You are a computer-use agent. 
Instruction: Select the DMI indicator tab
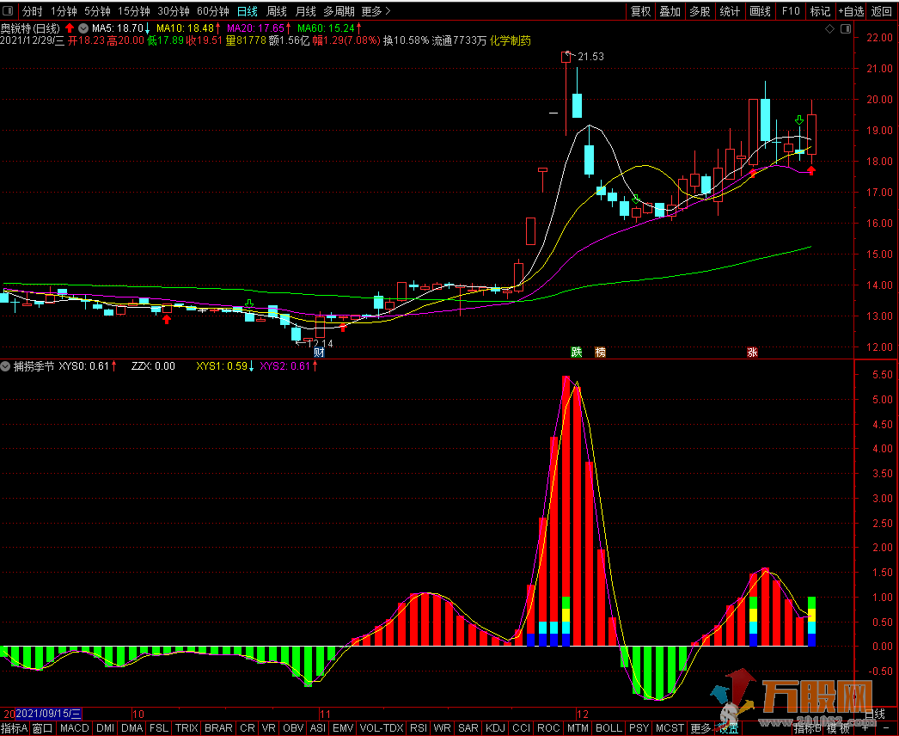pyautogui.click(x=106, y=728)
